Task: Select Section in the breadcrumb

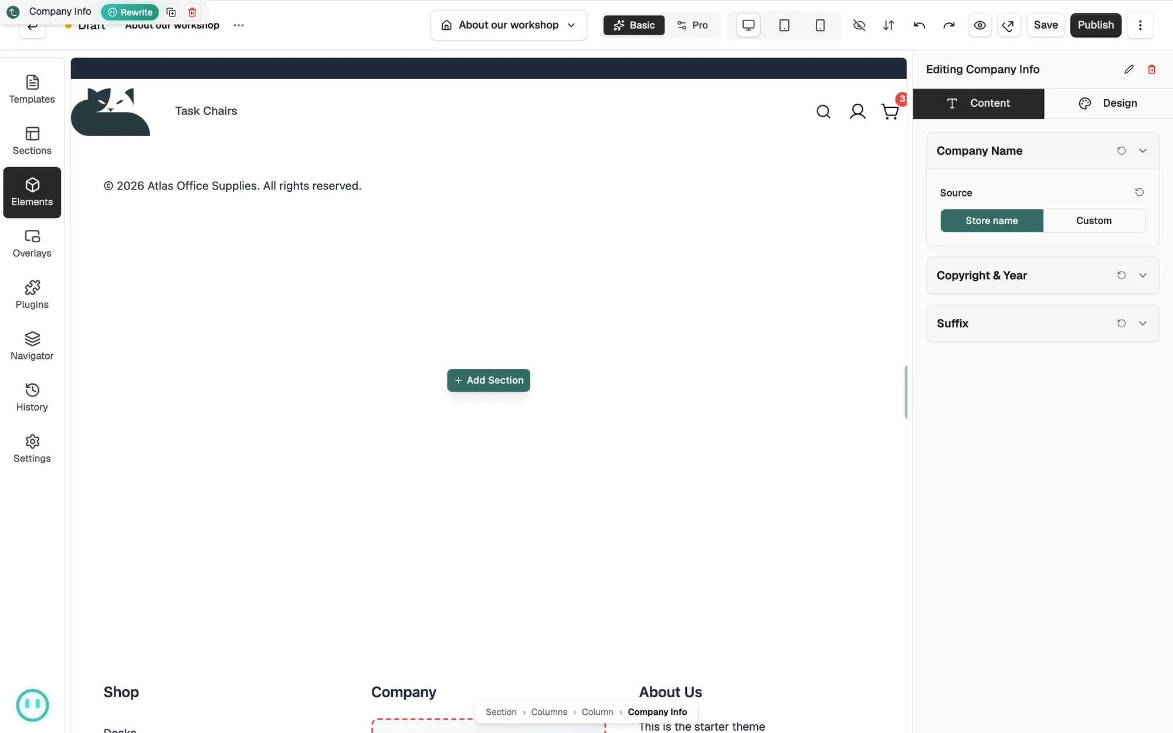Action: (501, 712)
